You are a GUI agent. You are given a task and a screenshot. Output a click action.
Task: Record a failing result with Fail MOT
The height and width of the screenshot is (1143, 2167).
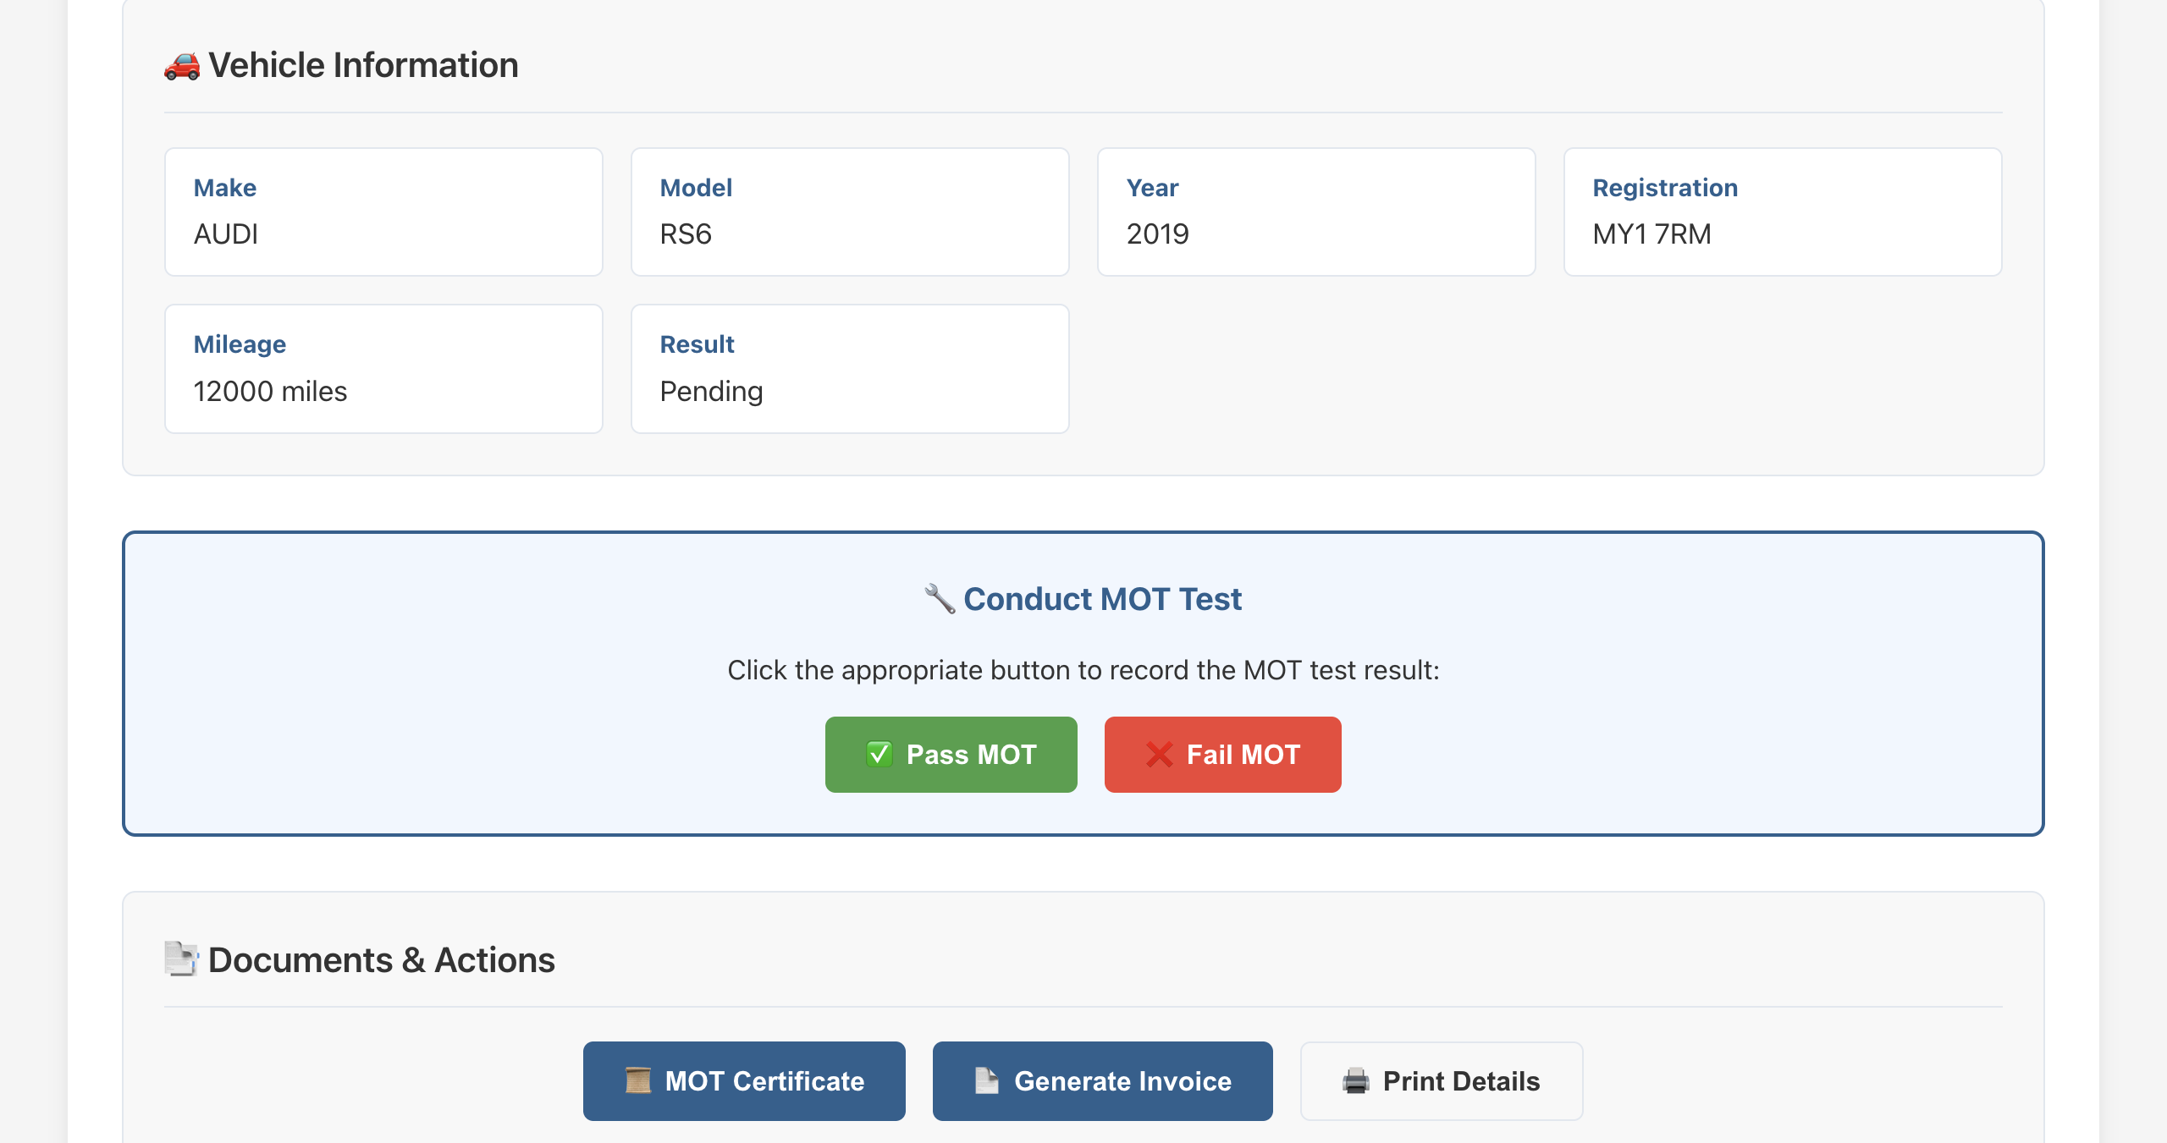point(1222,754)
